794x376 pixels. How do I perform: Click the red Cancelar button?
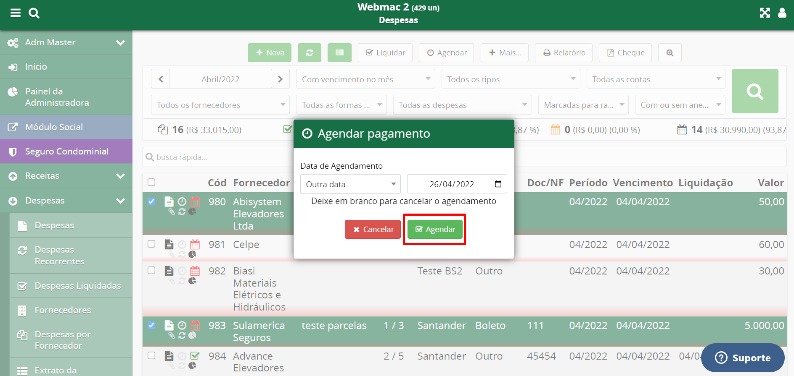(373, 229)
